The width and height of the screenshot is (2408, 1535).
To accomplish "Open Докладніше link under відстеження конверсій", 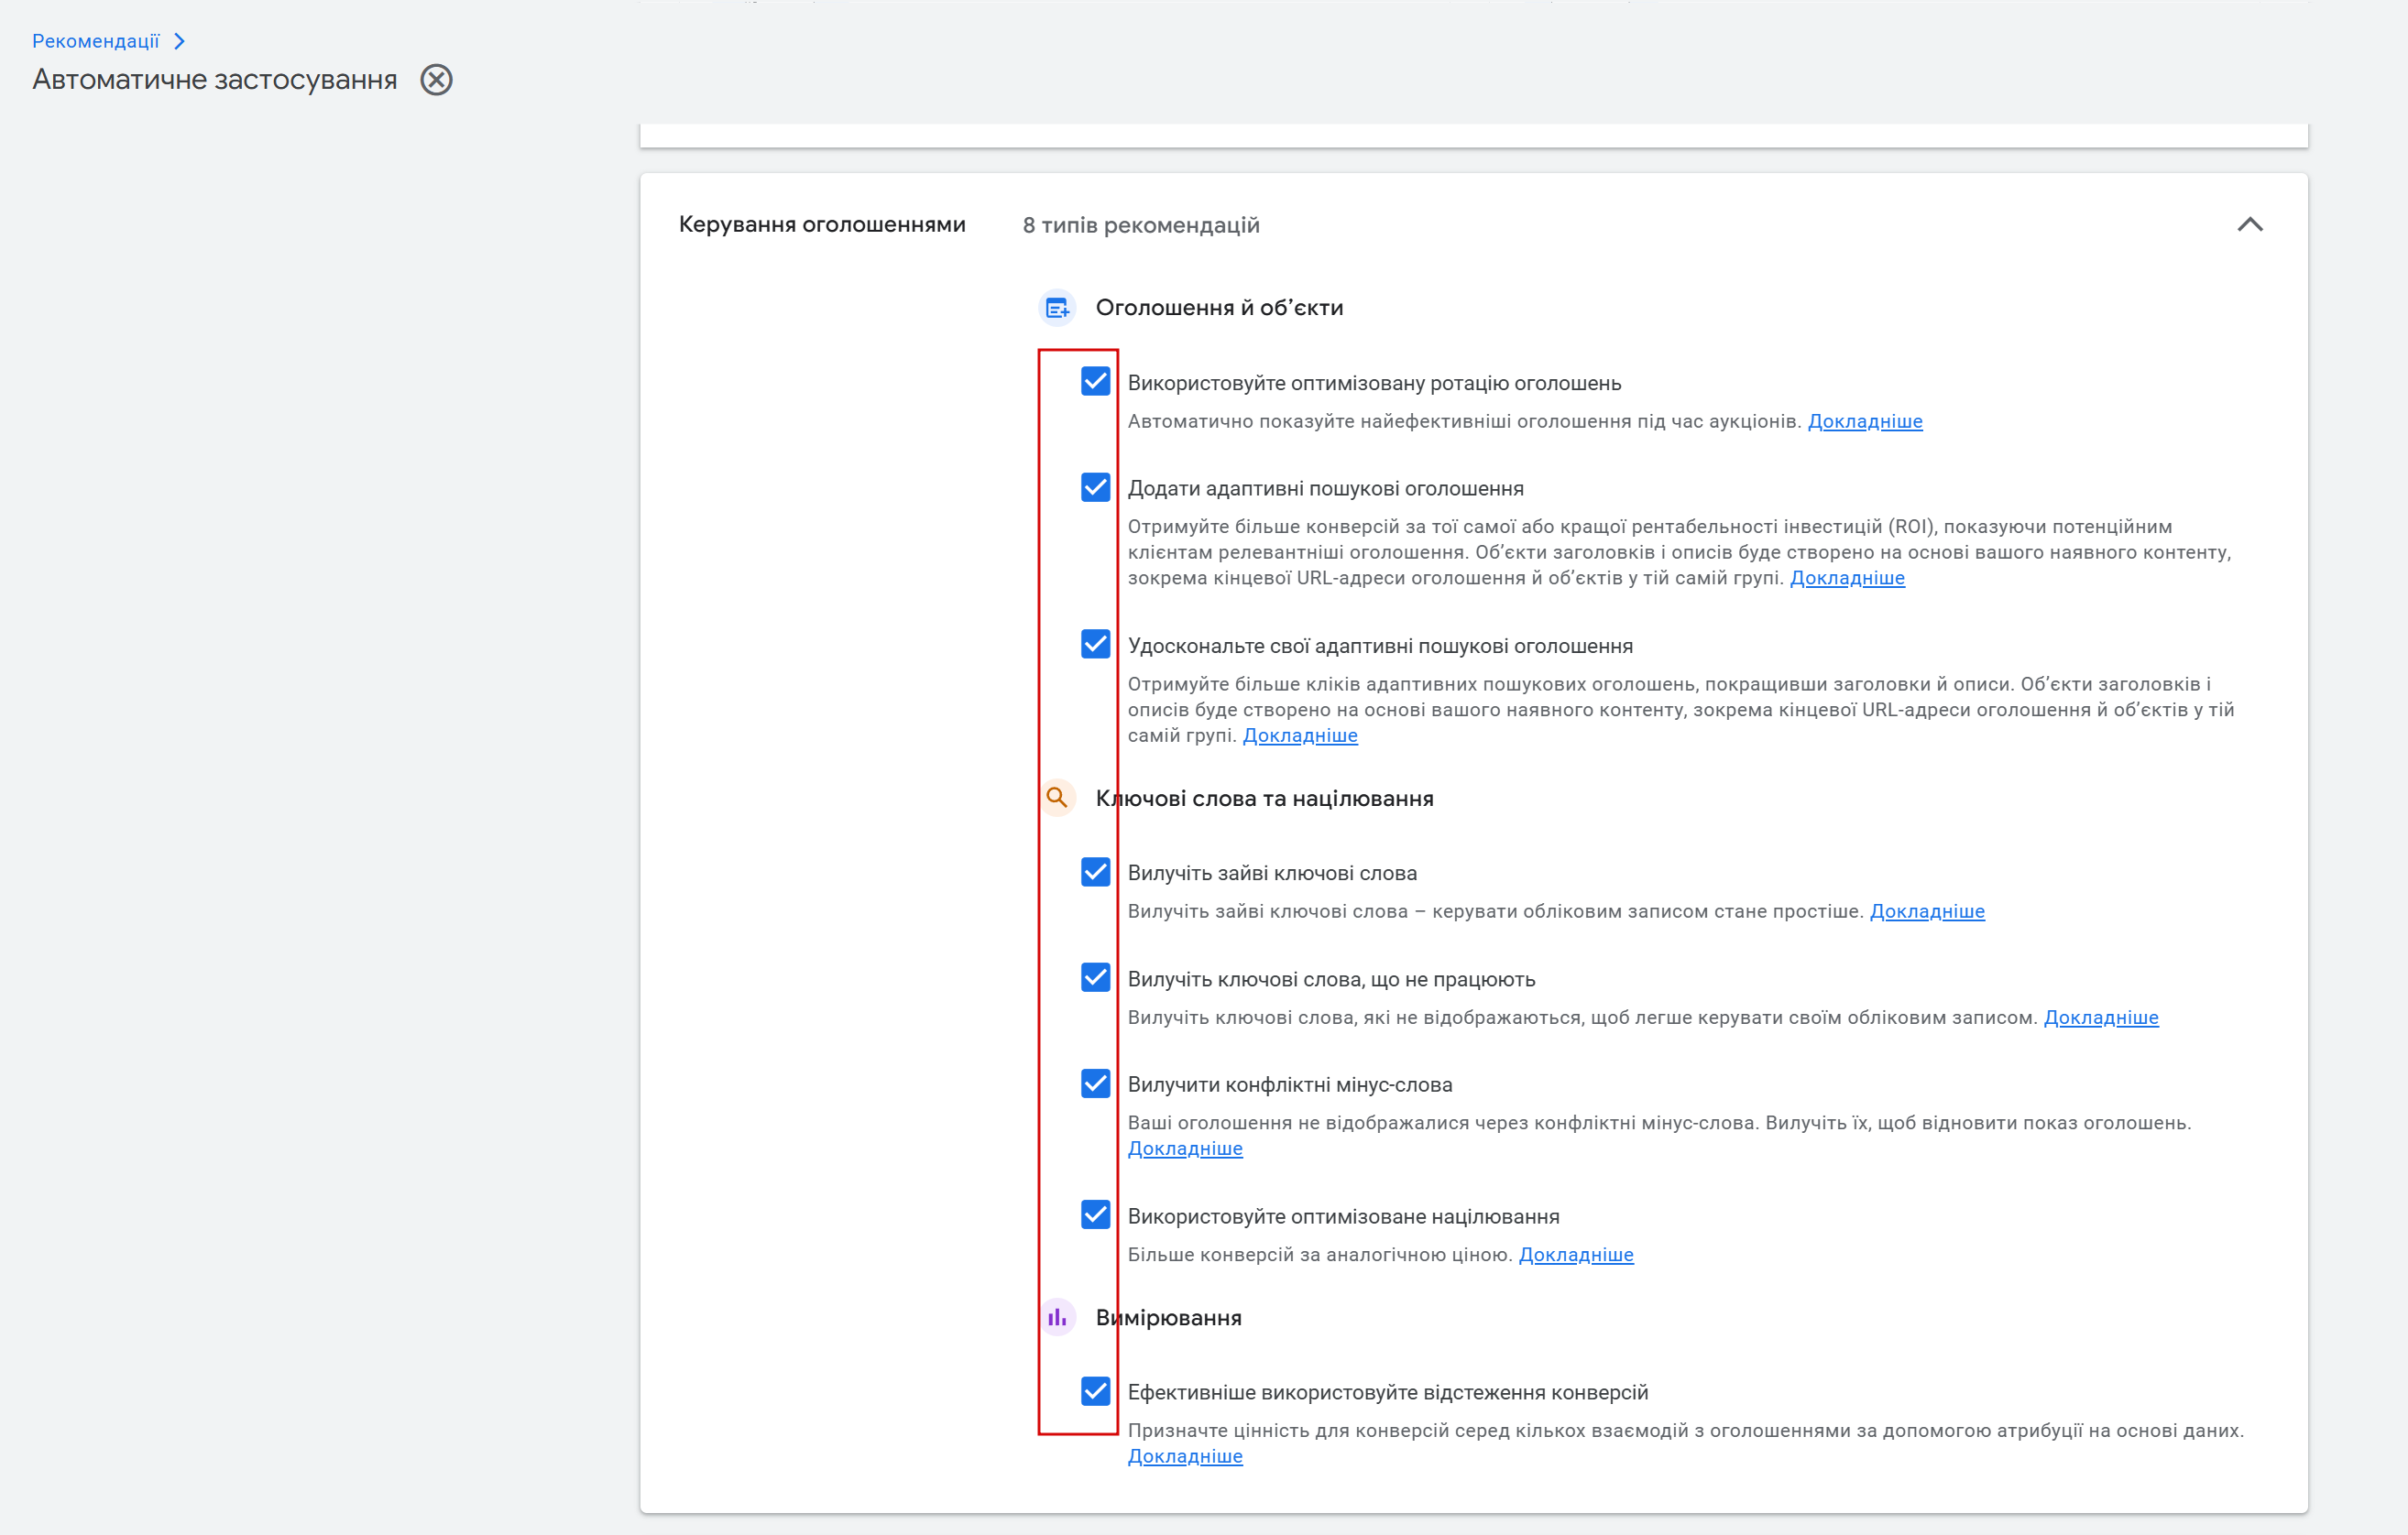I will 1185,1456.
